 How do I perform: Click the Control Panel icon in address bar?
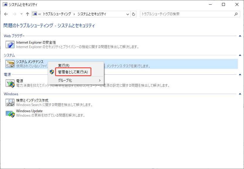pos(35,14)
